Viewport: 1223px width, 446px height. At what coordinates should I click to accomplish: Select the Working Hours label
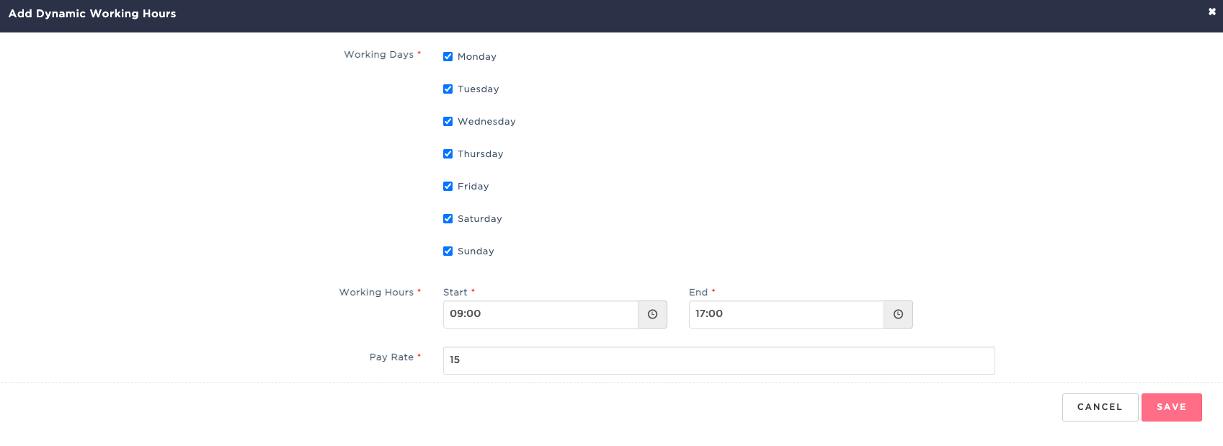coord(376,293)
